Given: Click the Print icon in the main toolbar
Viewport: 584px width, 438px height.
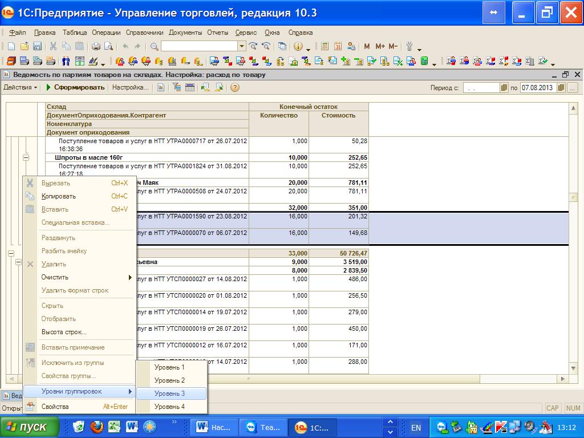Looking at the screenshot, I should 96,46.
